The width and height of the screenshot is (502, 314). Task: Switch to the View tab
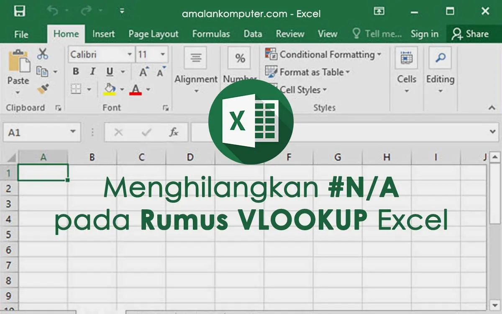tap(328, 34)
